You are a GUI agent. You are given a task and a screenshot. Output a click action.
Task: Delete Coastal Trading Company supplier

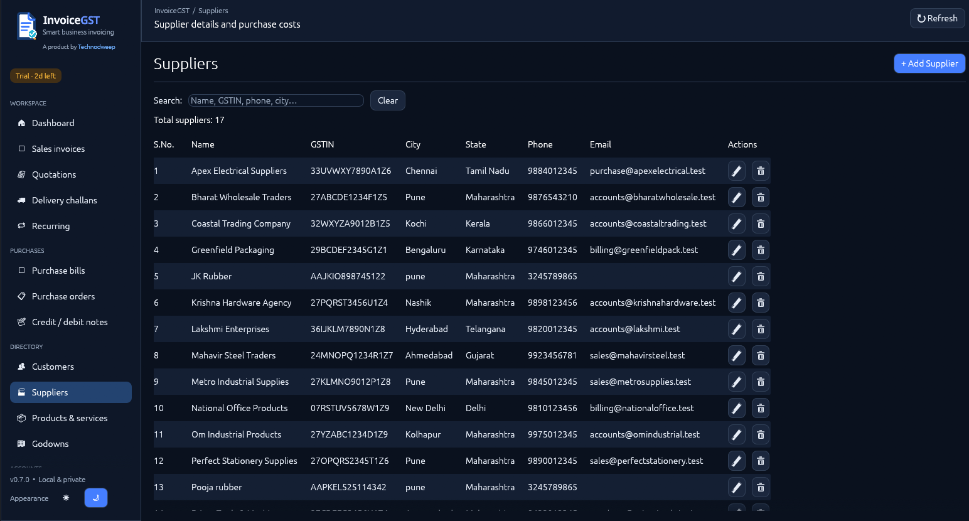(761, 223)
